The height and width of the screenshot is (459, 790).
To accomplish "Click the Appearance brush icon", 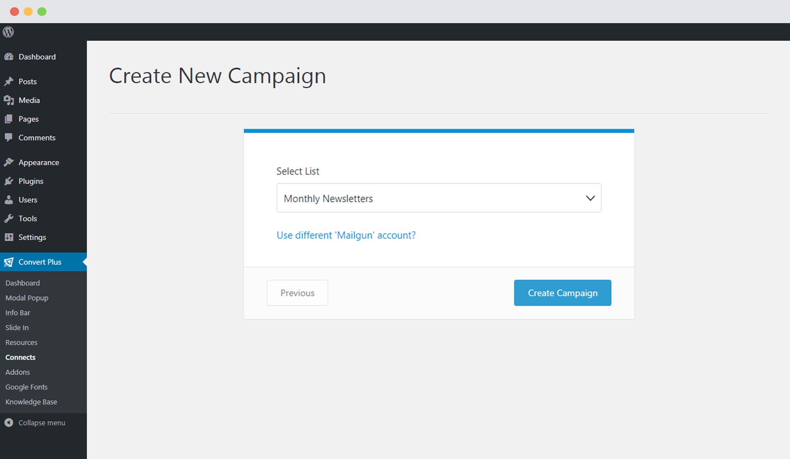I will [9, 162].
